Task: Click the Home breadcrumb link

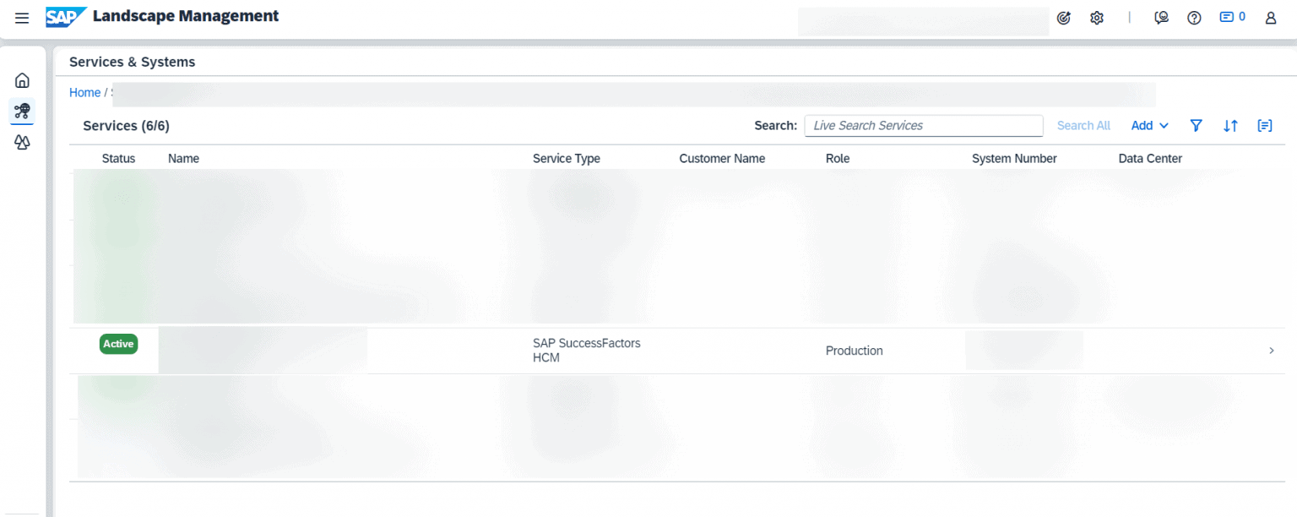Action: [84, 92]
